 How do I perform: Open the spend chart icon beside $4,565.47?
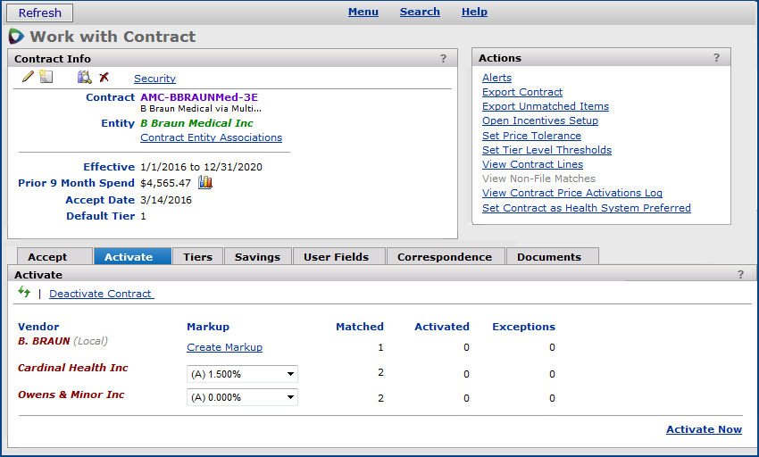(x=205, y=183)
